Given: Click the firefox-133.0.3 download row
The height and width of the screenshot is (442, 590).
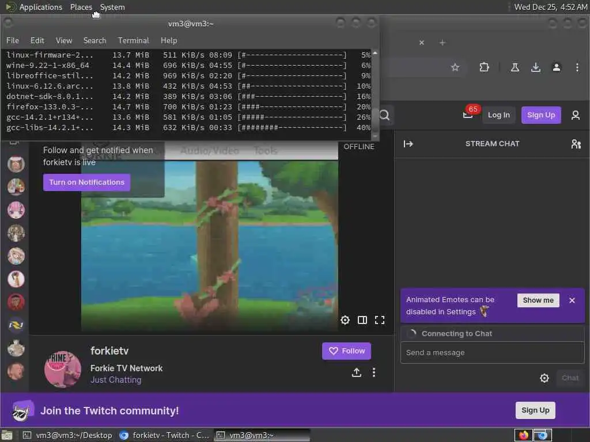Looking at the screenshot, I should click(x=188, y=106).
